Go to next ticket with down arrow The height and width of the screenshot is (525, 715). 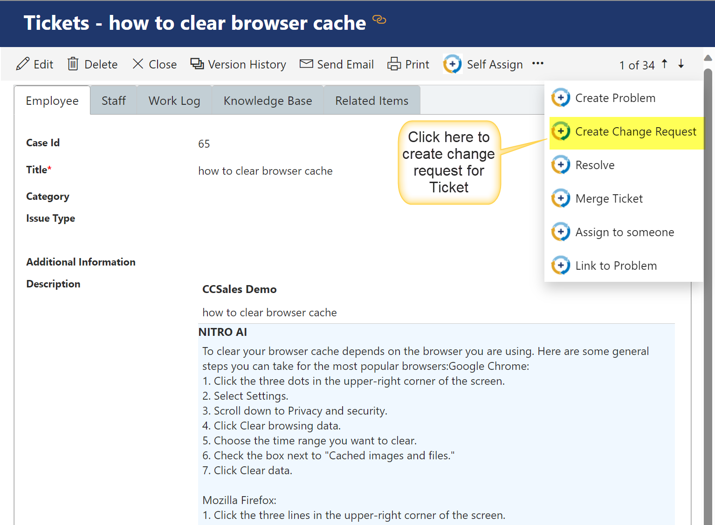(x=681, y=64)
